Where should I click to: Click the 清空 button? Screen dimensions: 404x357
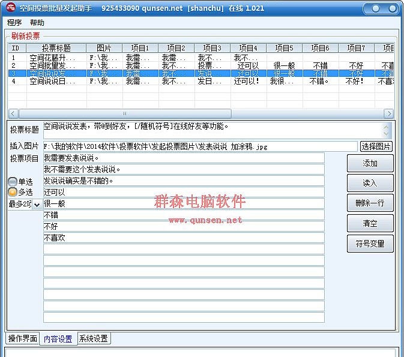[x=370, y=223]
